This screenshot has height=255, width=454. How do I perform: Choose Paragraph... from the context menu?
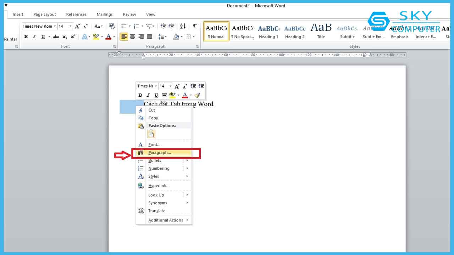164,153
